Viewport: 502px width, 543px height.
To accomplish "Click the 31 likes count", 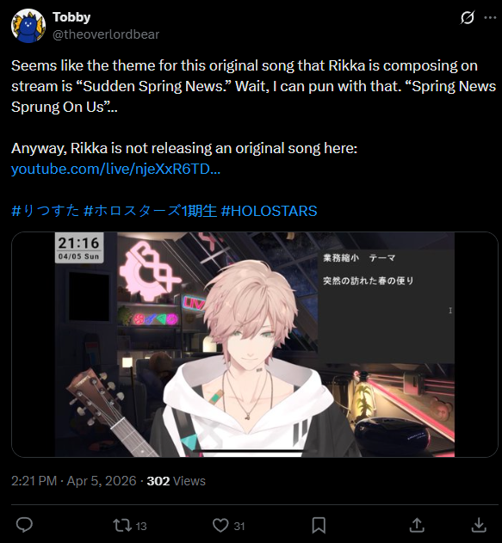I will point(239,526).
